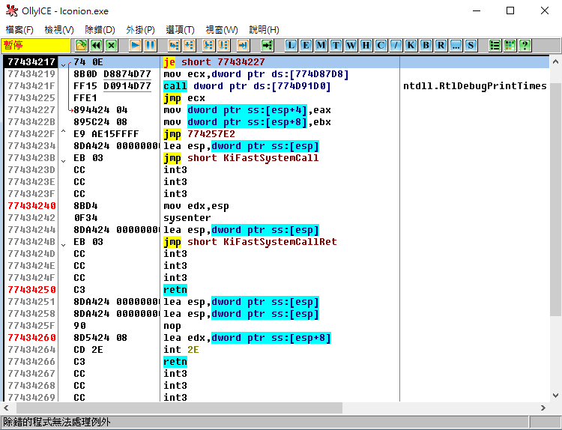Open Call stack with K button
This screenshot has width=562, height=430.
click(411, 46)
